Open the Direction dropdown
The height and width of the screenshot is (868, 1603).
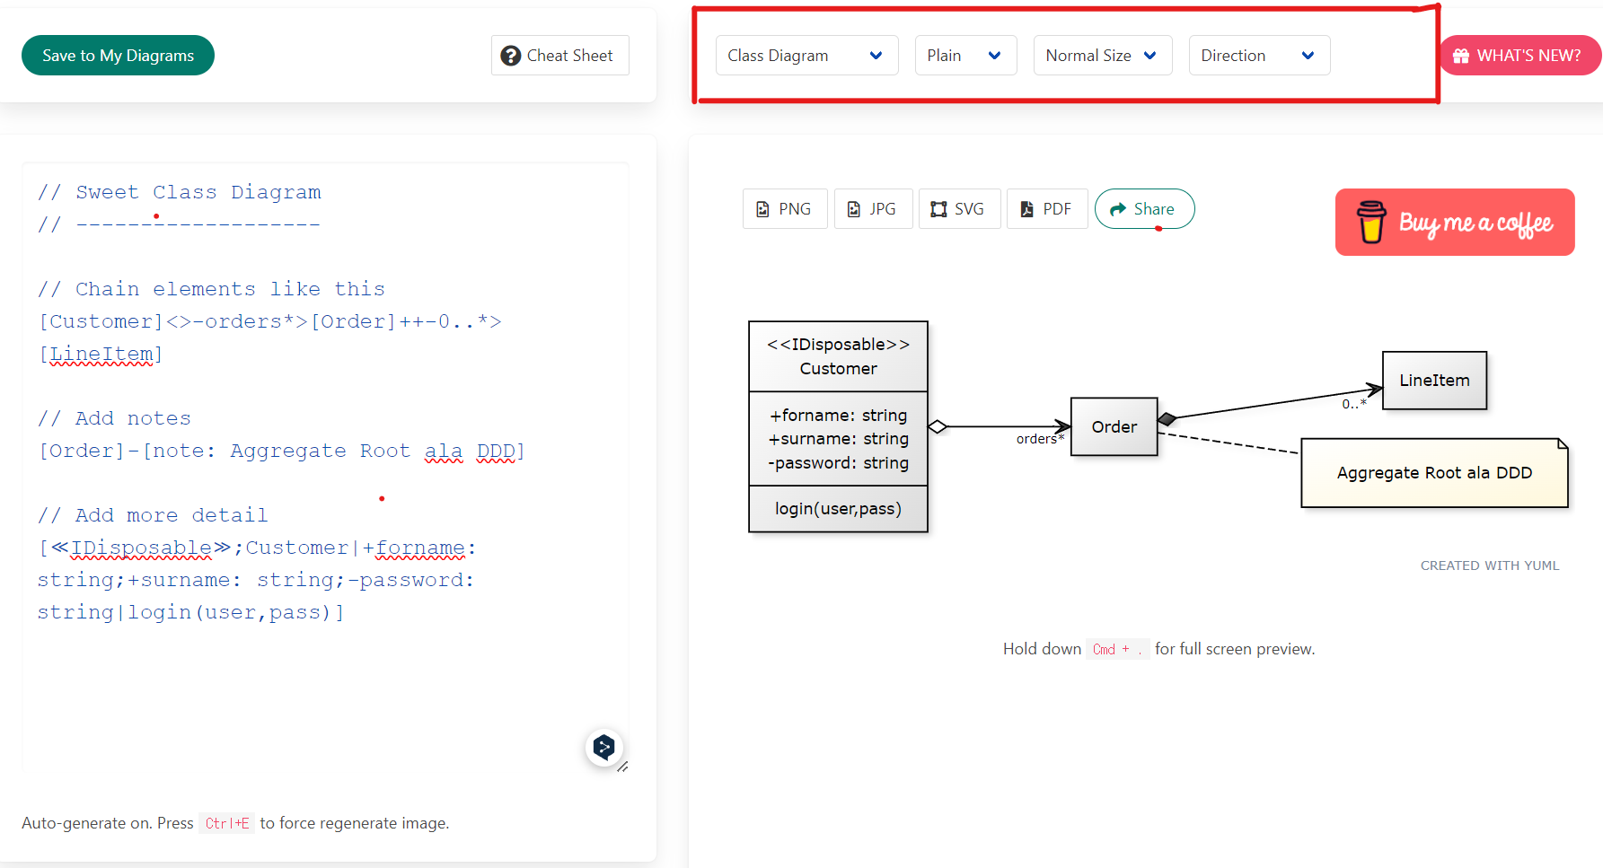point(1259,56)
